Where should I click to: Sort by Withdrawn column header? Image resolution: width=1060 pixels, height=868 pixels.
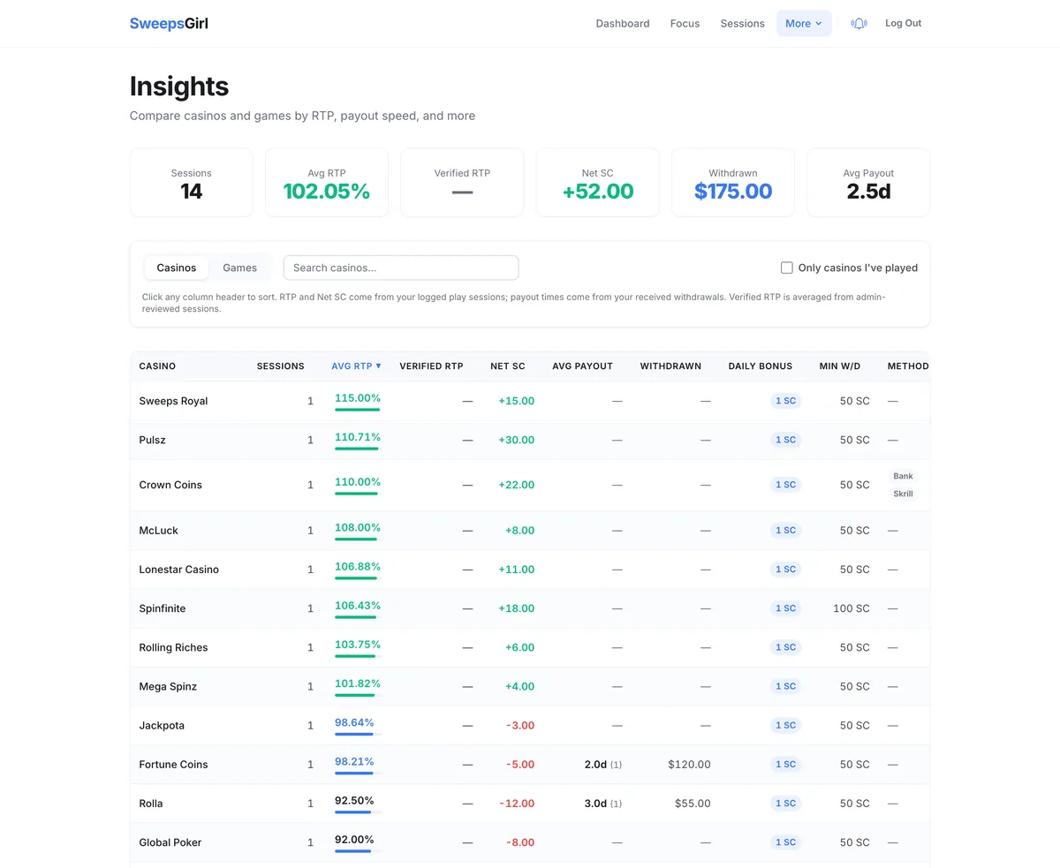click(x=670, y=366)
